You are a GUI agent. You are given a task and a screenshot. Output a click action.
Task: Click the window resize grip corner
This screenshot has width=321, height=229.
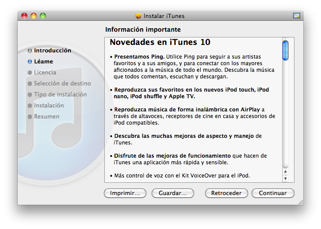click(x=301, y=202)
